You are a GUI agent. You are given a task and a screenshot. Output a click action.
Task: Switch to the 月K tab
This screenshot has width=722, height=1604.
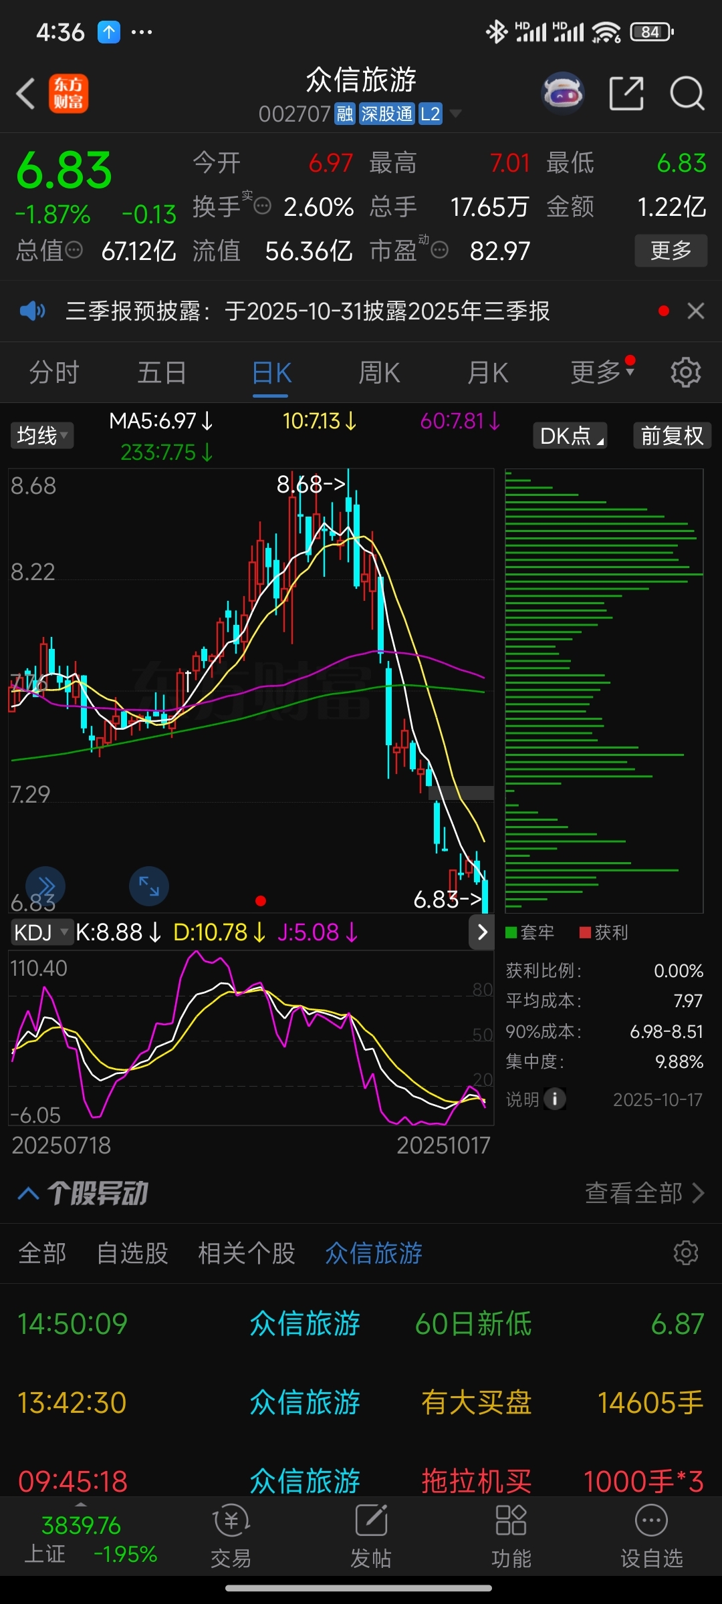(x=487, y=372)
